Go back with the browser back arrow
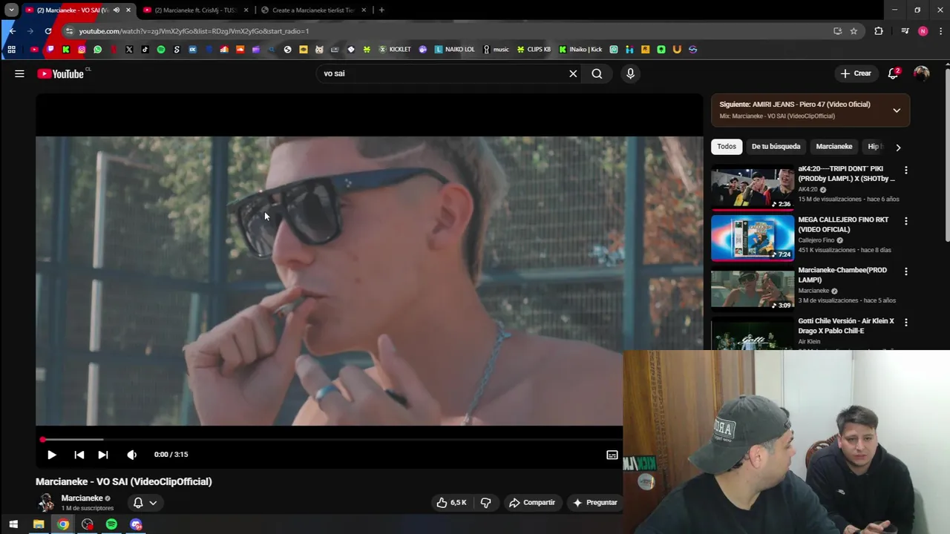This screenshot has height=534, width=950. [12, 31]
